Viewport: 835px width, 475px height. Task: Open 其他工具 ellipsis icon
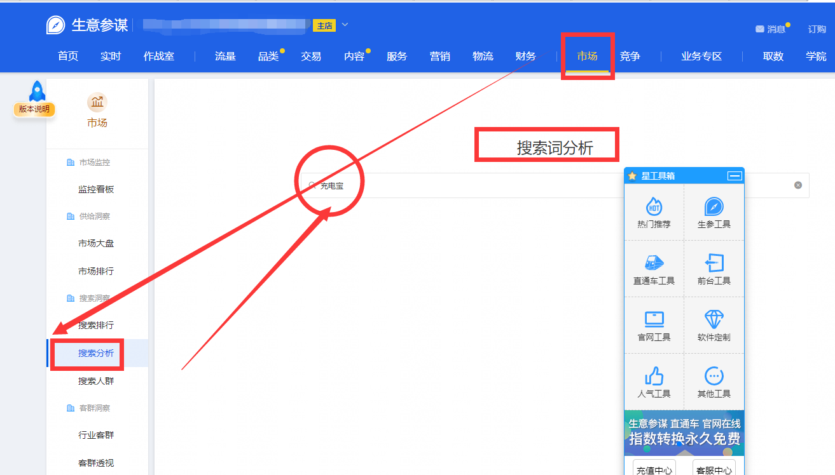click(714, 375)
